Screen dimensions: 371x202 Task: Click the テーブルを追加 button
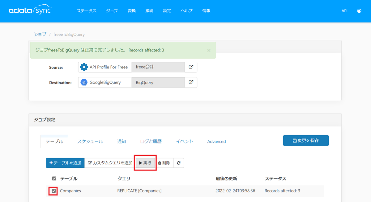point(65,163)
